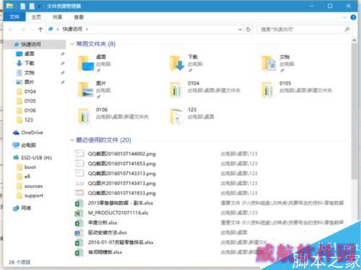This screenshot has height=270, width=361.
Task: Click 快速访问 in the address bar path
Action: click(x=72, y=29)
